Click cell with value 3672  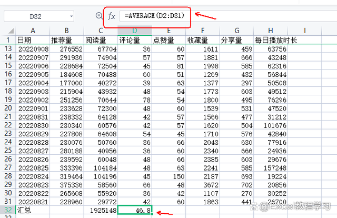point(203,185)
